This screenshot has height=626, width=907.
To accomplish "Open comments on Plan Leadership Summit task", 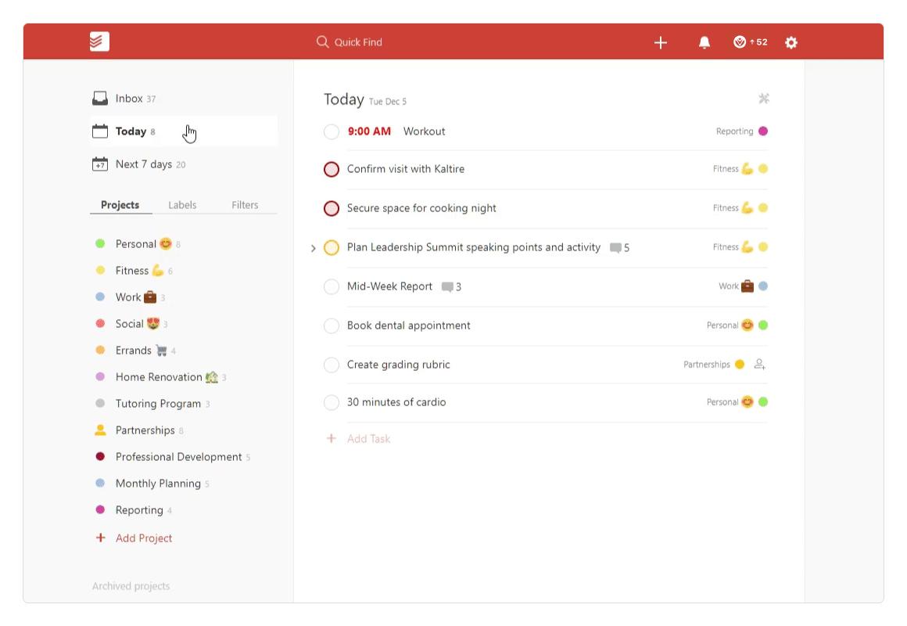I will [x=618, y=248].
